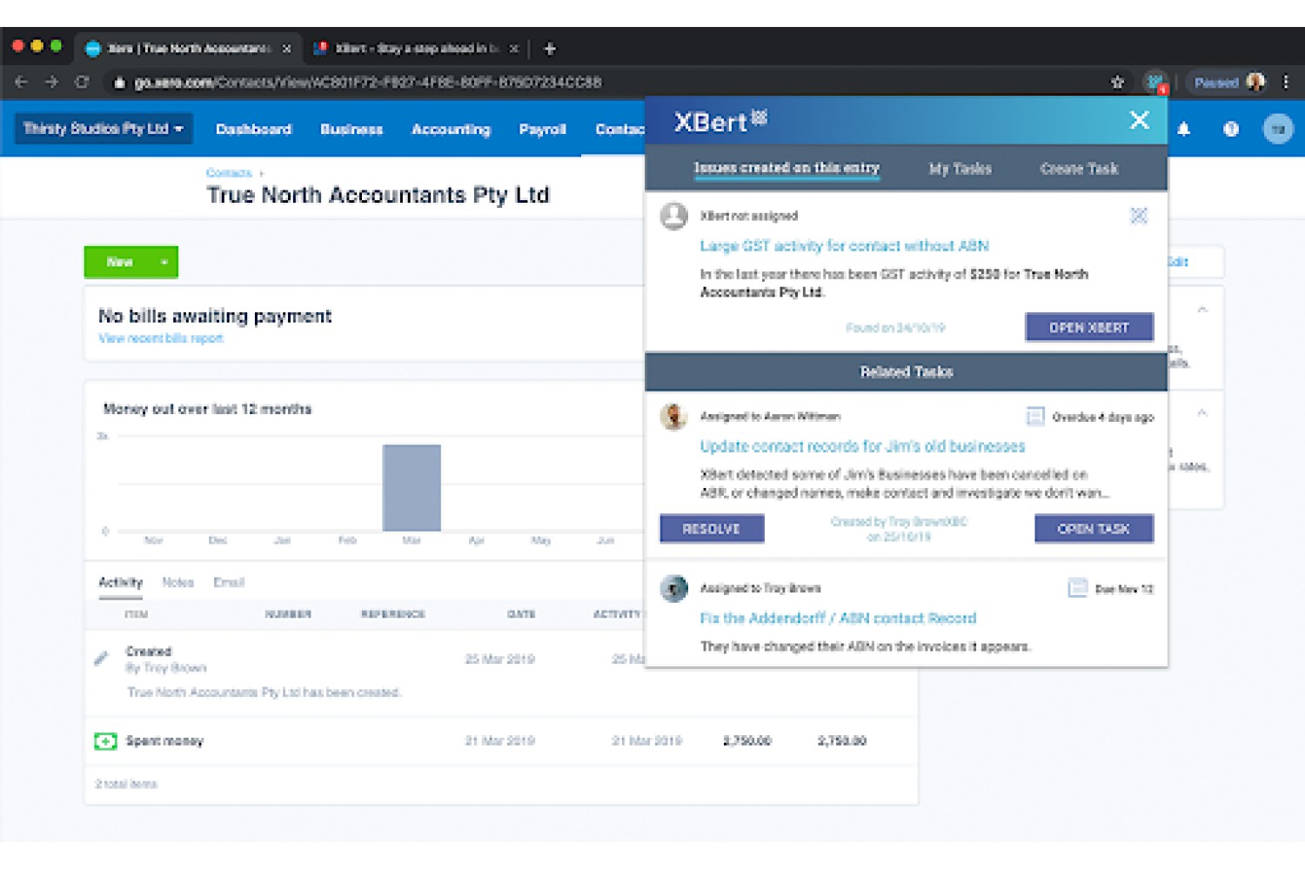1305x870 pixels.
Task: Switch to Issues created on this entry tab
Action: pos(786,168)
